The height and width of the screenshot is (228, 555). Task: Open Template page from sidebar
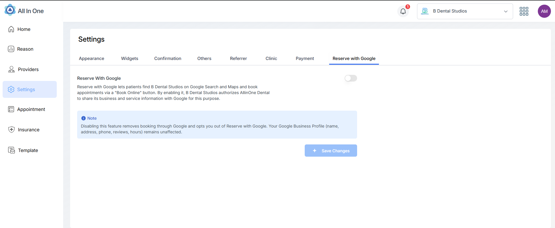click(x=28, y=150)
